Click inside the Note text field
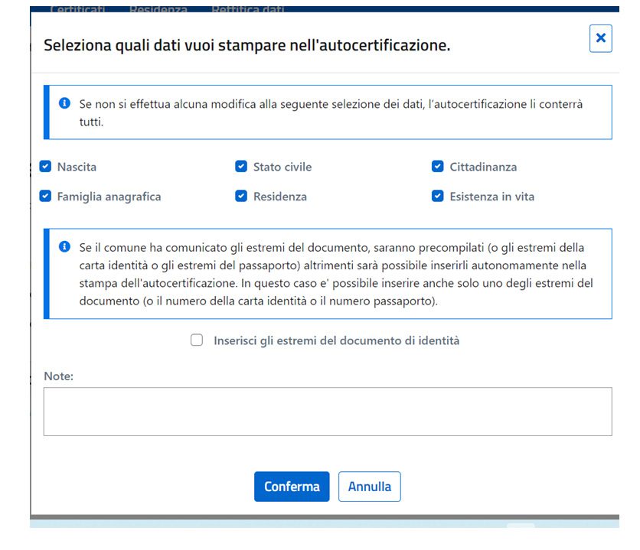The width and height of the screenshot is (640, 550). [x=328, y=412]
